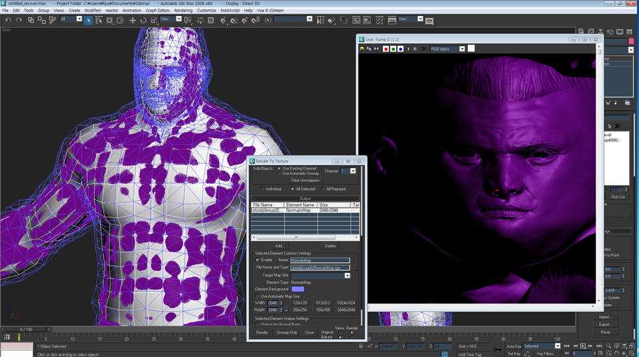The image size is (639, 357).
Task: Click the Quick Render teapot icon
Action: [429, 21]
